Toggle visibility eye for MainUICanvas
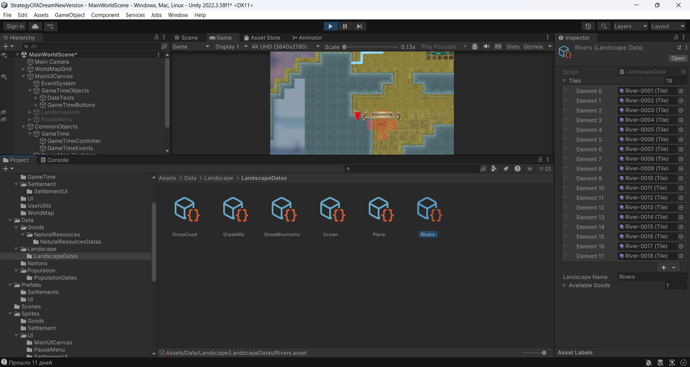Image resolution: width=690 pixels, height=367 pixels. coord(3,77)
